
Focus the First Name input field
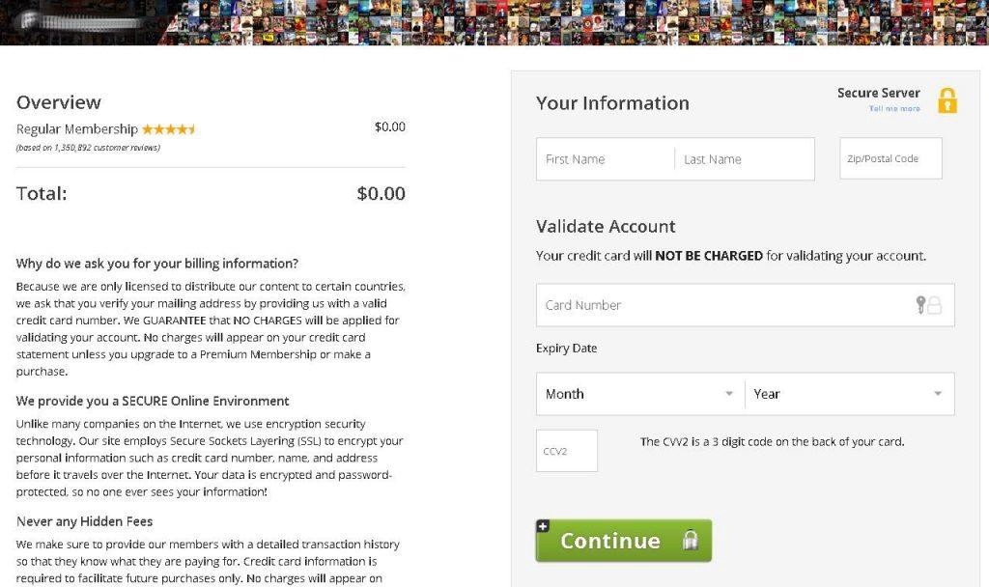tap(605, 159)
